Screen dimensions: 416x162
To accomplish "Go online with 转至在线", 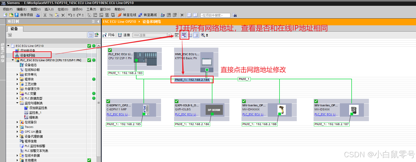I will coord(127,15).
